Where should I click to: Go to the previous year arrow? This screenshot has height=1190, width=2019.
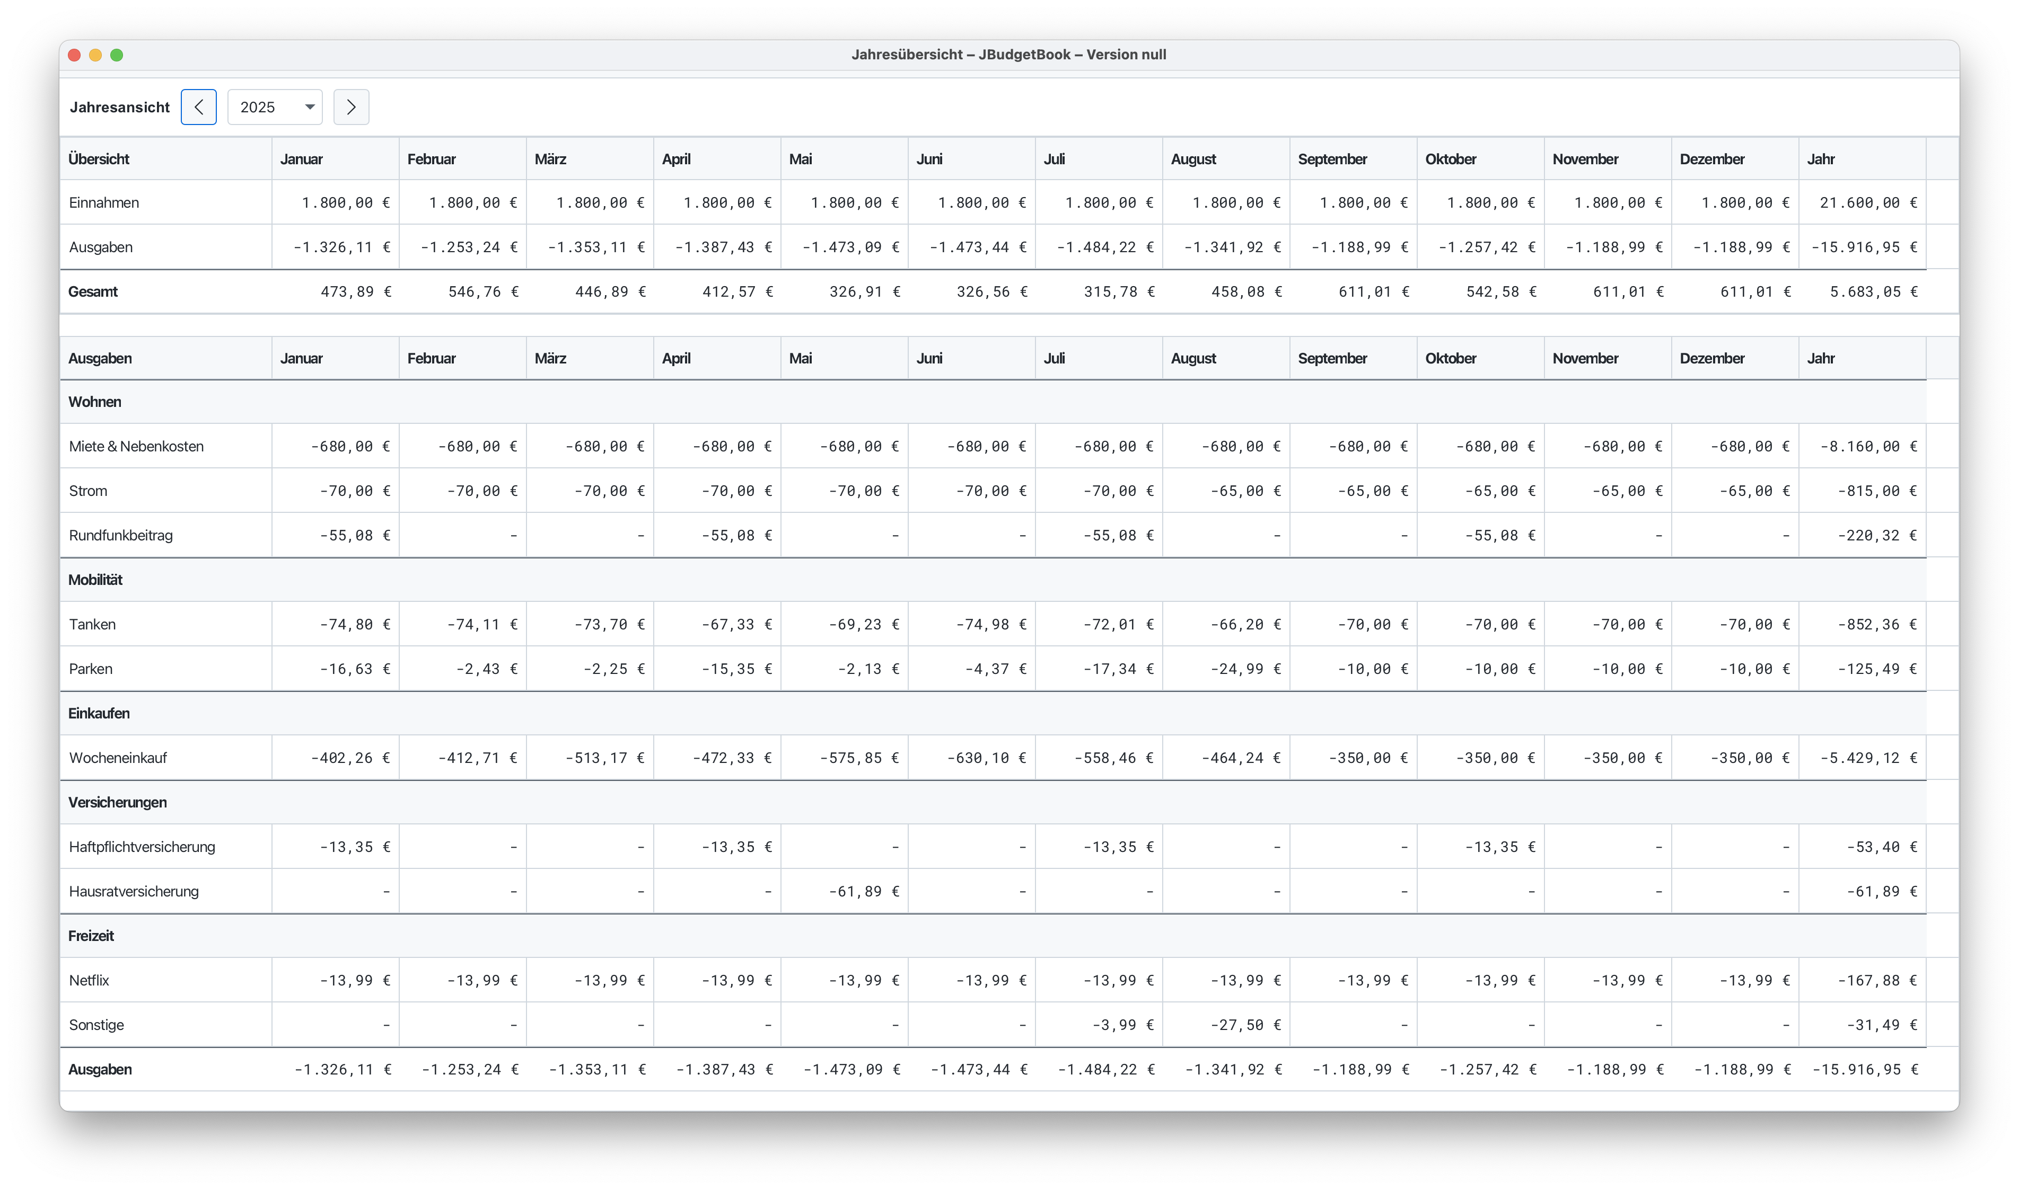point(198,108)
